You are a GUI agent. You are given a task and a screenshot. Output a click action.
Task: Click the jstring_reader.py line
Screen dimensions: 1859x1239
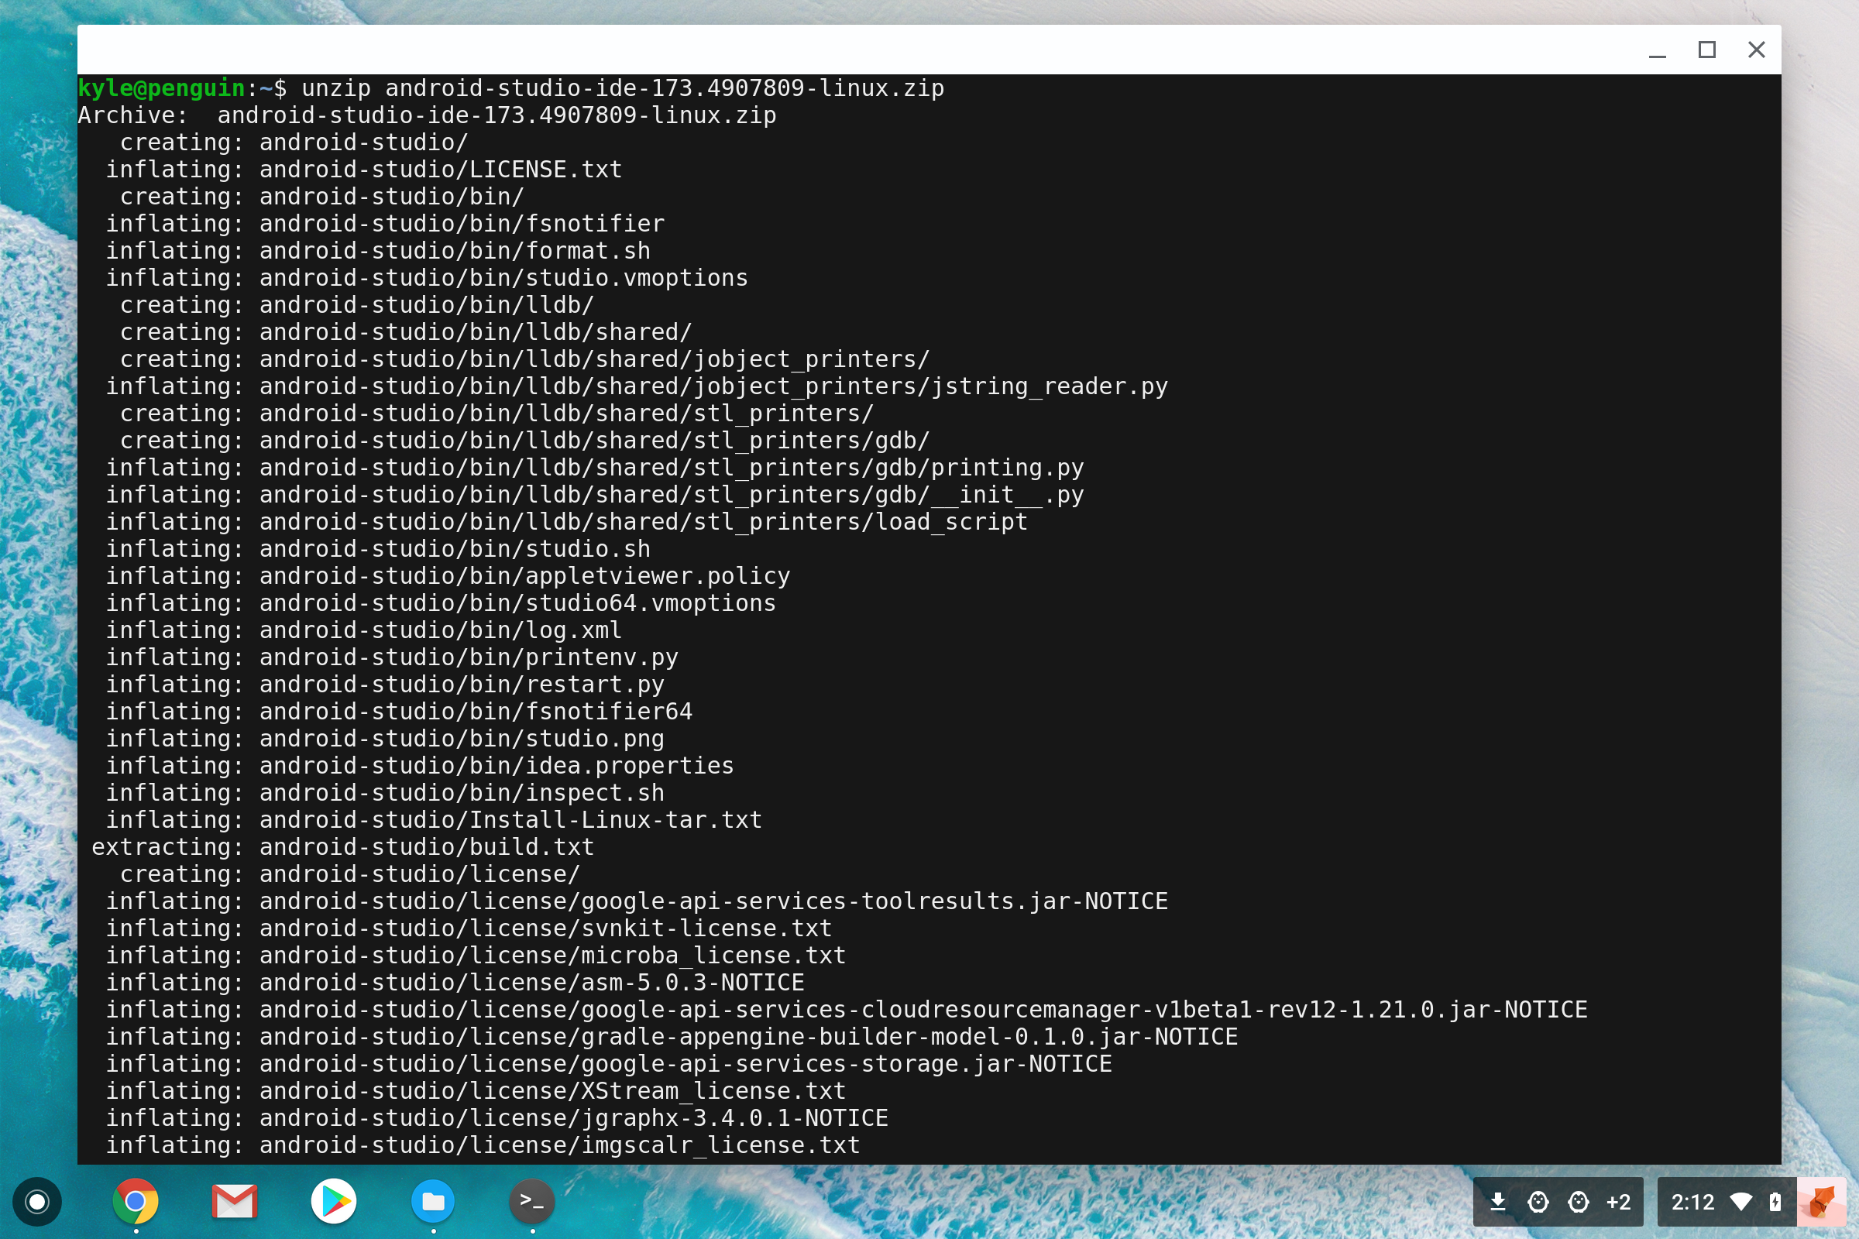click(637, 386)
